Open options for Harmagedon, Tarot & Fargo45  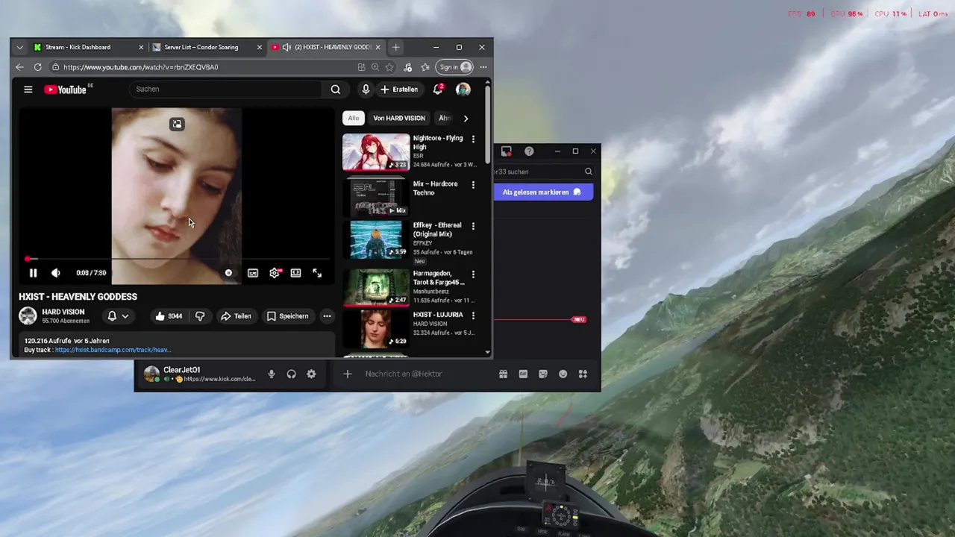473,274
